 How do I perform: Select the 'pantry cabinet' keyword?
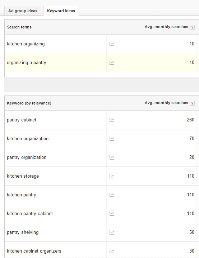click(22, 120)
